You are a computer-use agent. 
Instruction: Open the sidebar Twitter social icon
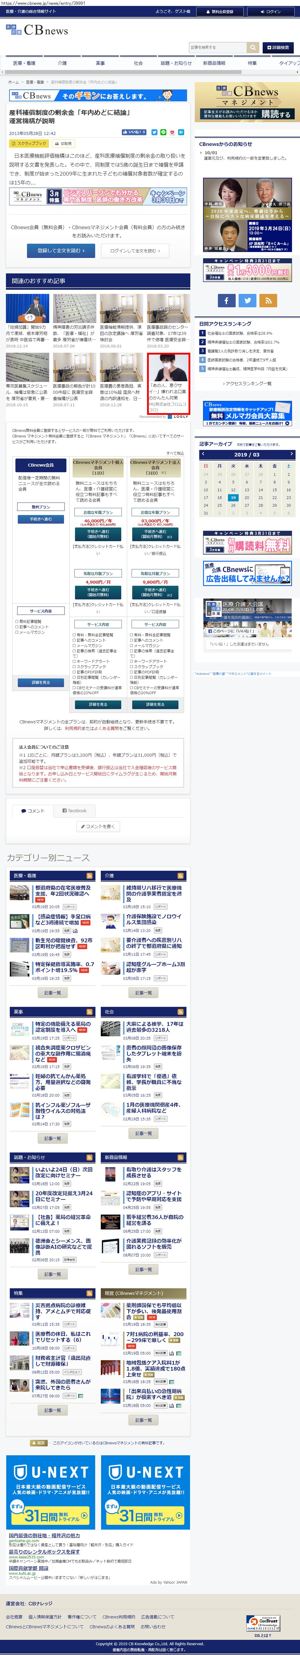pos(248,300)
